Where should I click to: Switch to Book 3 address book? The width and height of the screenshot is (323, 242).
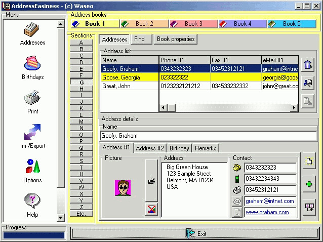click(193, 24)
